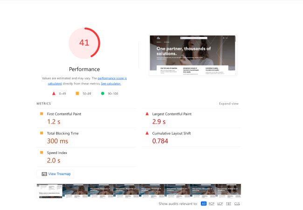Viewport: 303px width, 210px height.
Task: Click the orange square 50–89 legend icon
Action: pyautogui.click(x=77, y=93)
